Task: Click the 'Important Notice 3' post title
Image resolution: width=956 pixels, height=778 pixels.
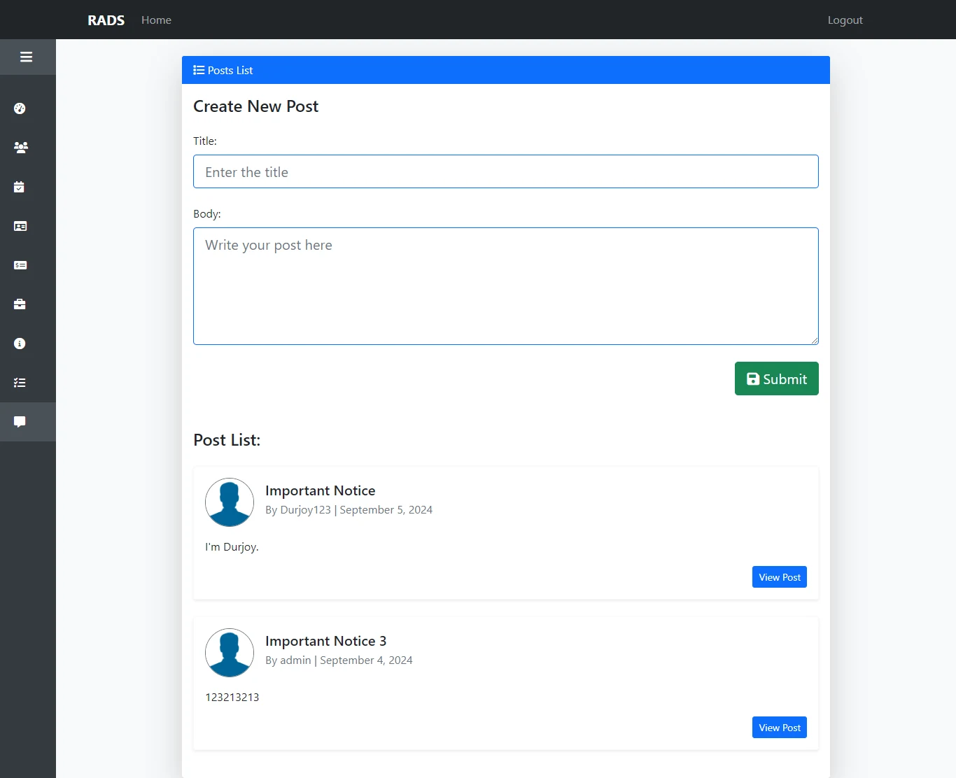Action: [x=326, y=641]
